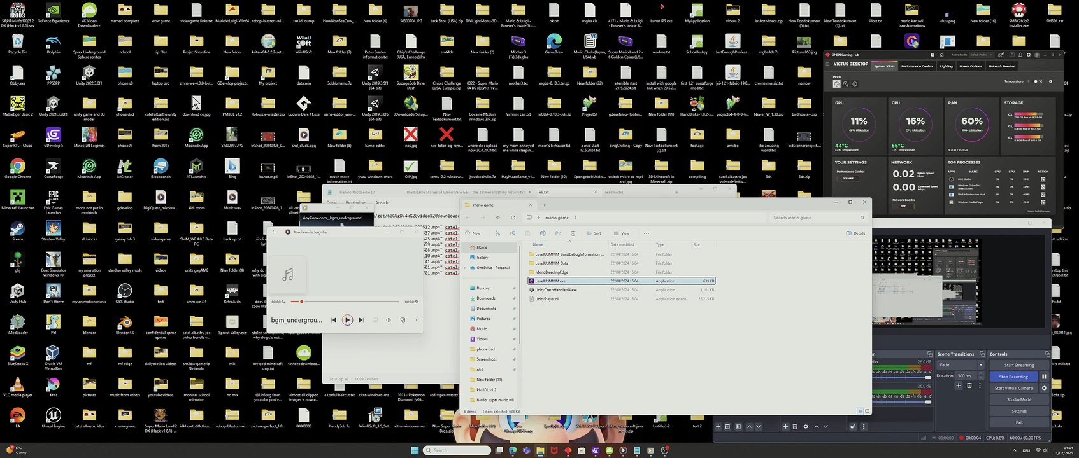Remove the scene transition in OBS

[x=969, y=385]
